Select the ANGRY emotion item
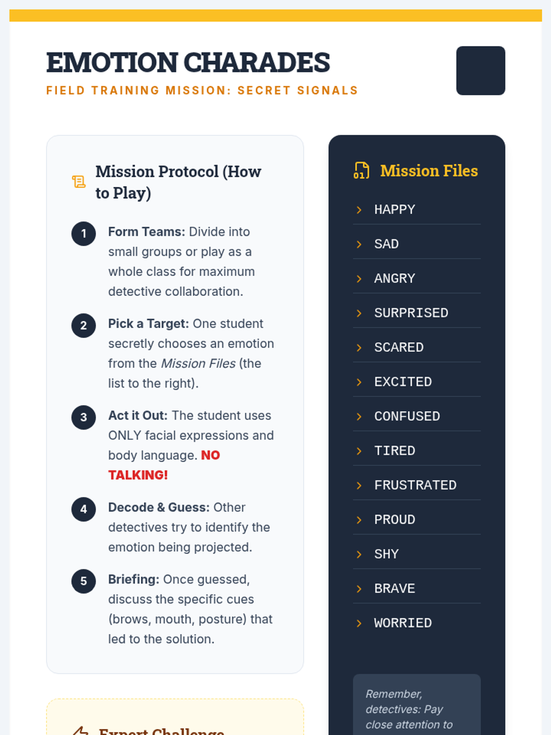Screen dimensions: 551x735 394,278
